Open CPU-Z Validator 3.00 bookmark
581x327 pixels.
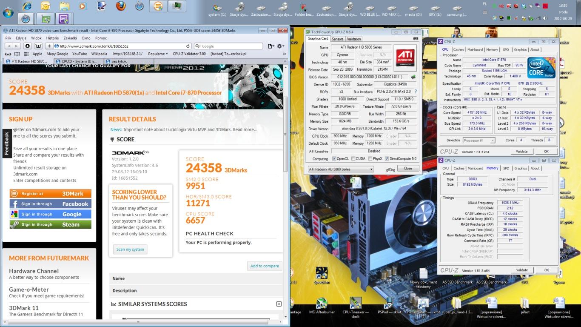(189, 54)
